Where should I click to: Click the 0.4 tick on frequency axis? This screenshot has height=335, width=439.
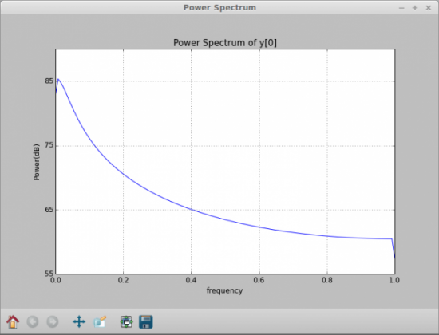[192, 280]
